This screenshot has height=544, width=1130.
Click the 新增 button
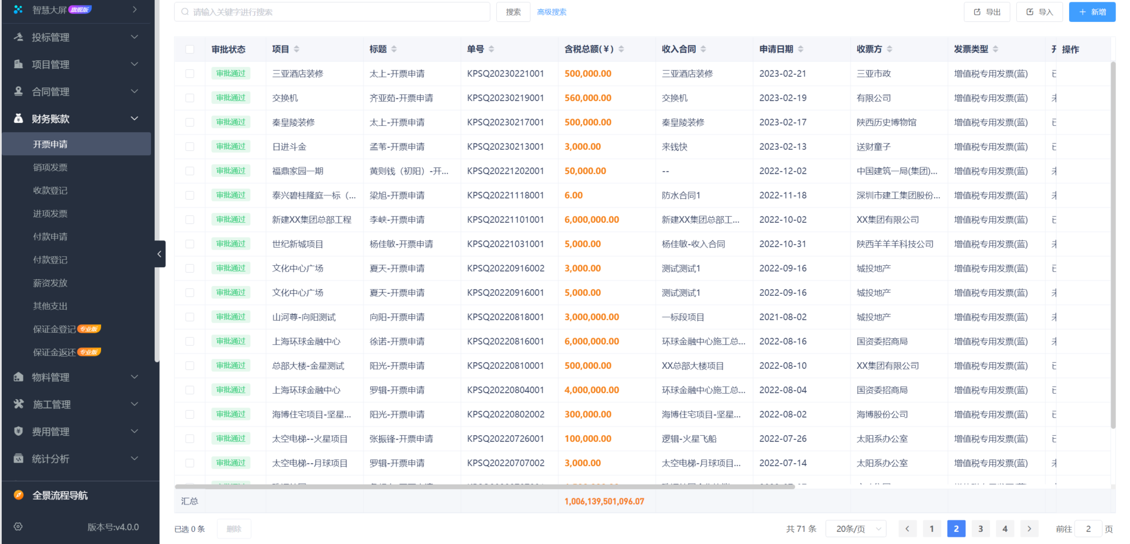(1092, 12)
